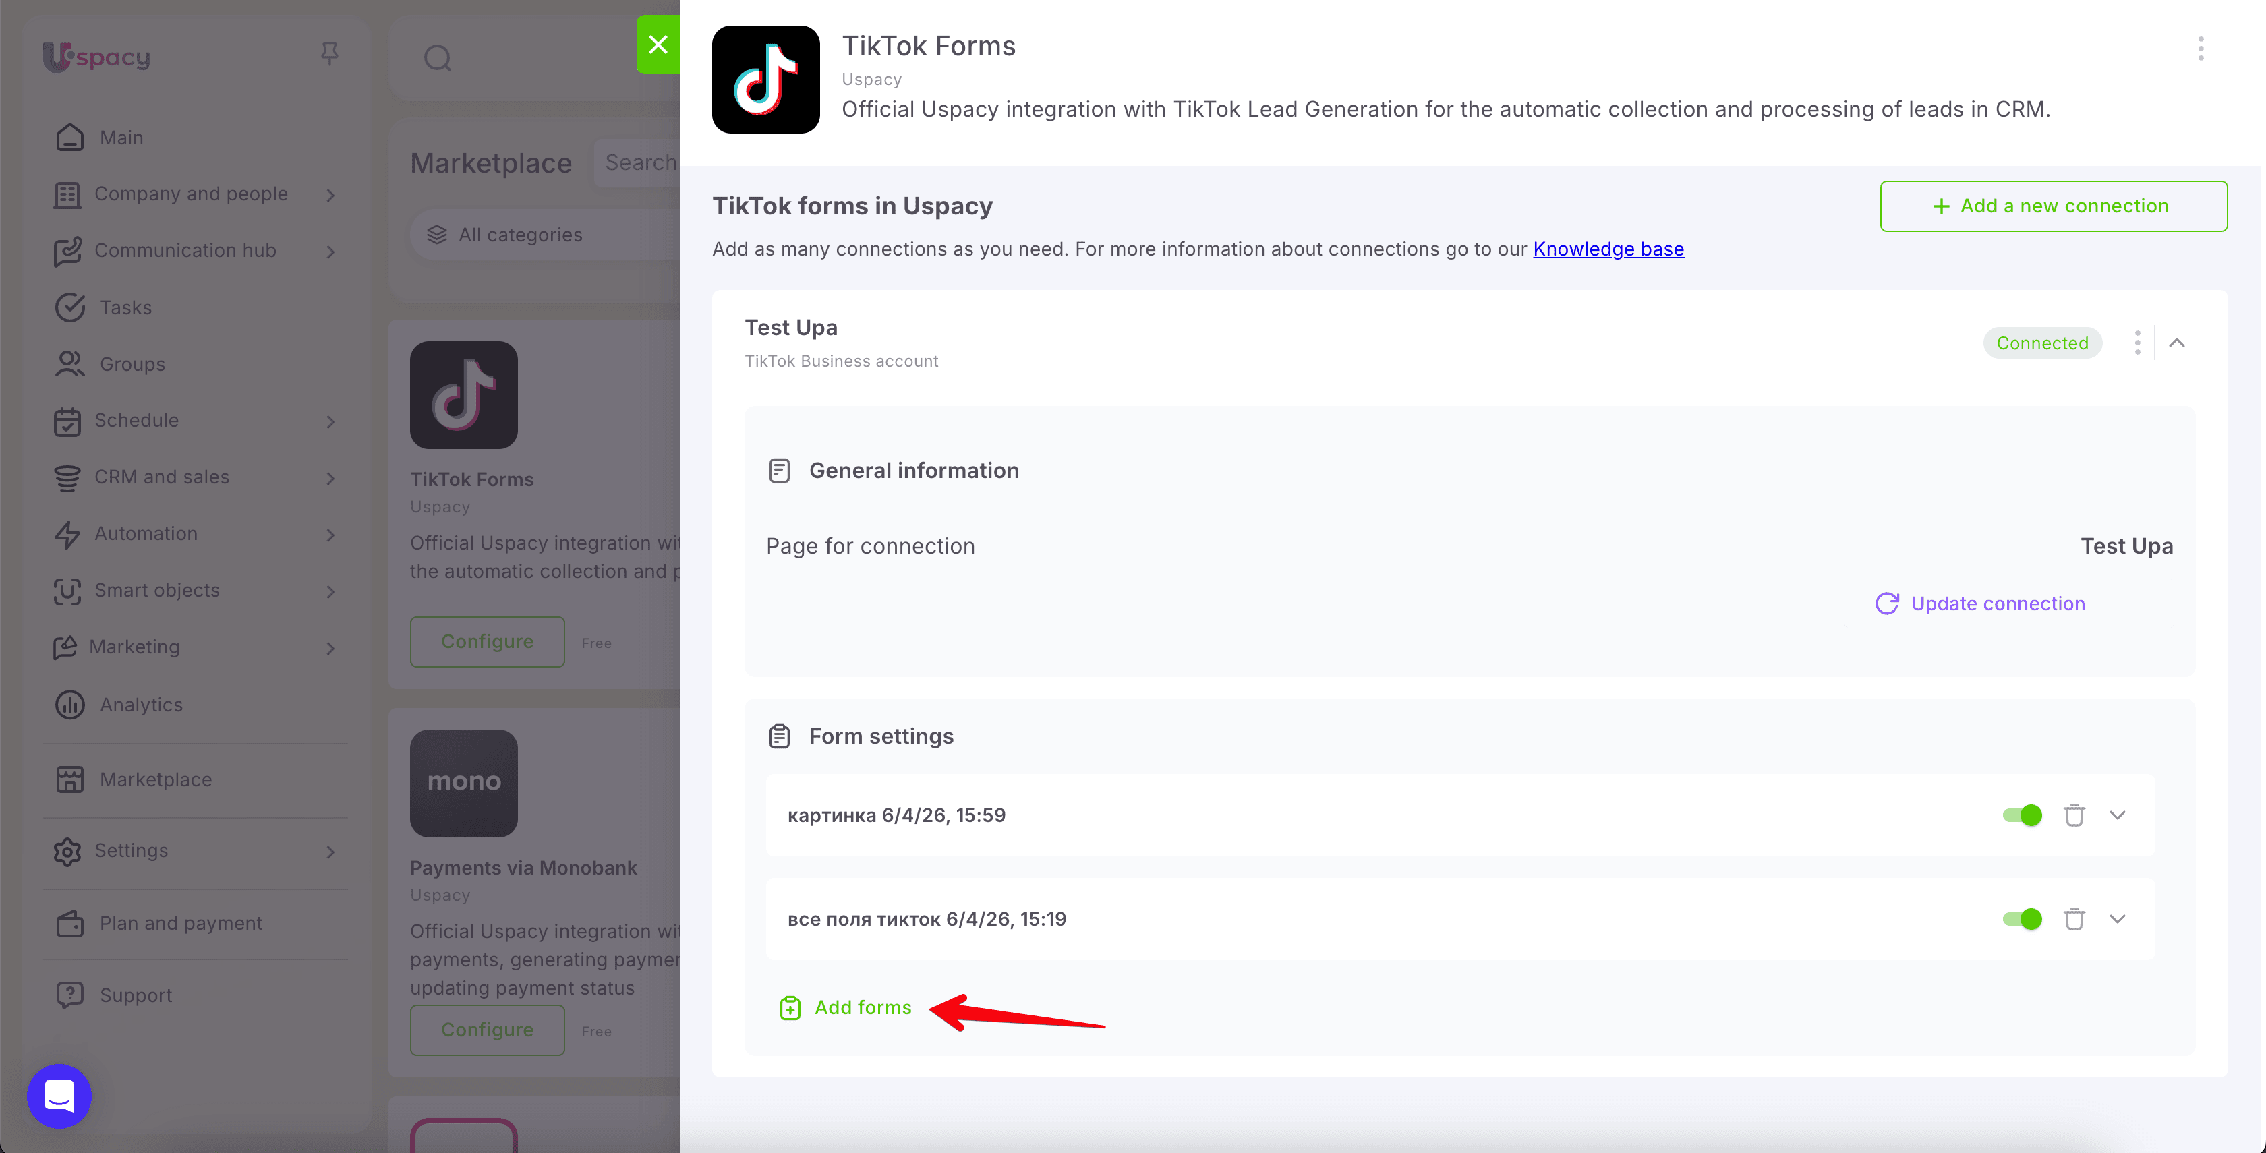Click the Payments via Monobank card title

pos(523,867)
